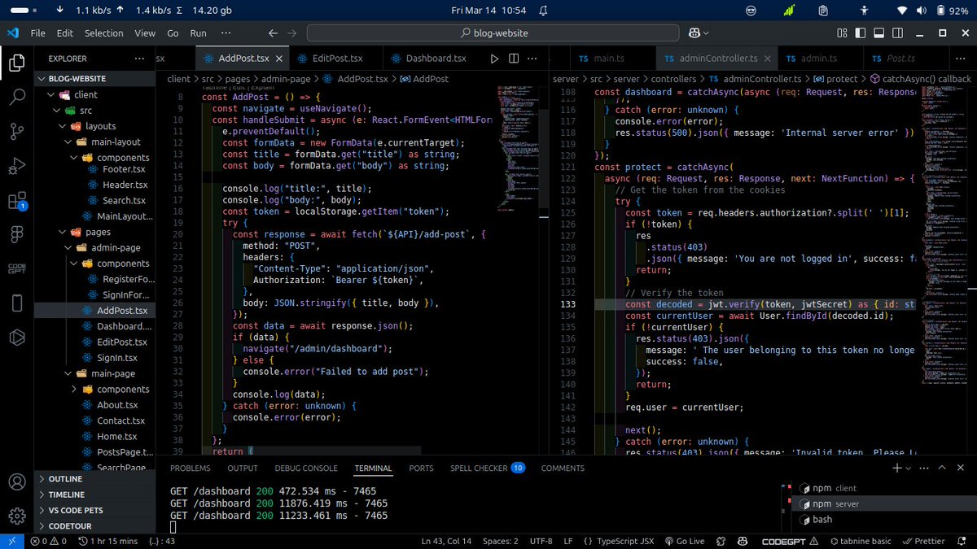Viewport: 977px width, 549px height.
Task: Open the Manage gear icon
Action: click(x=16, y=516)
